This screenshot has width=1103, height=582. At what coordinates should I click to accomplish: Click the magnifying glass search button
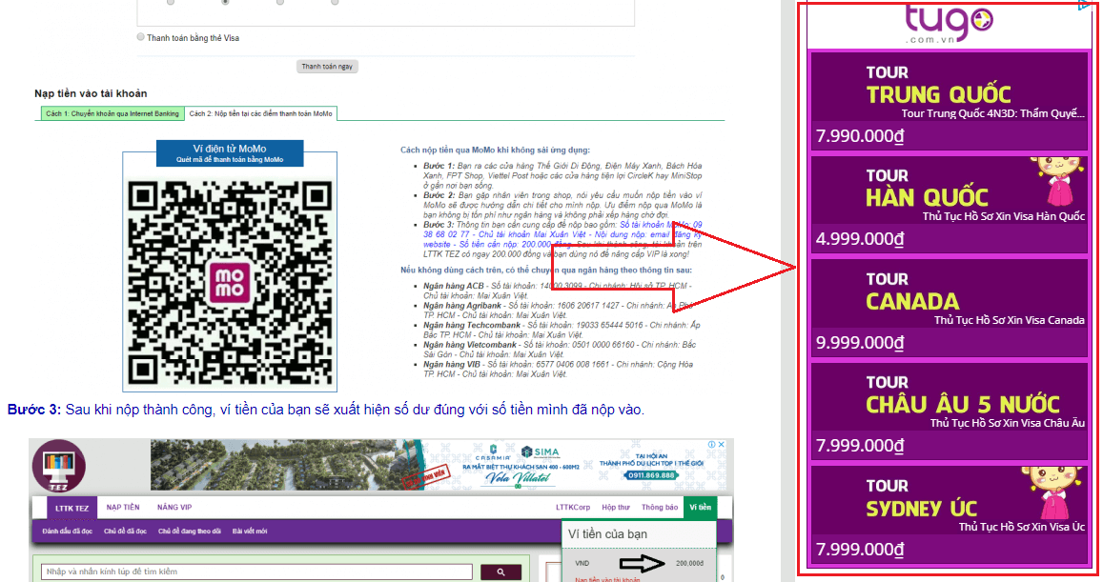500,572
